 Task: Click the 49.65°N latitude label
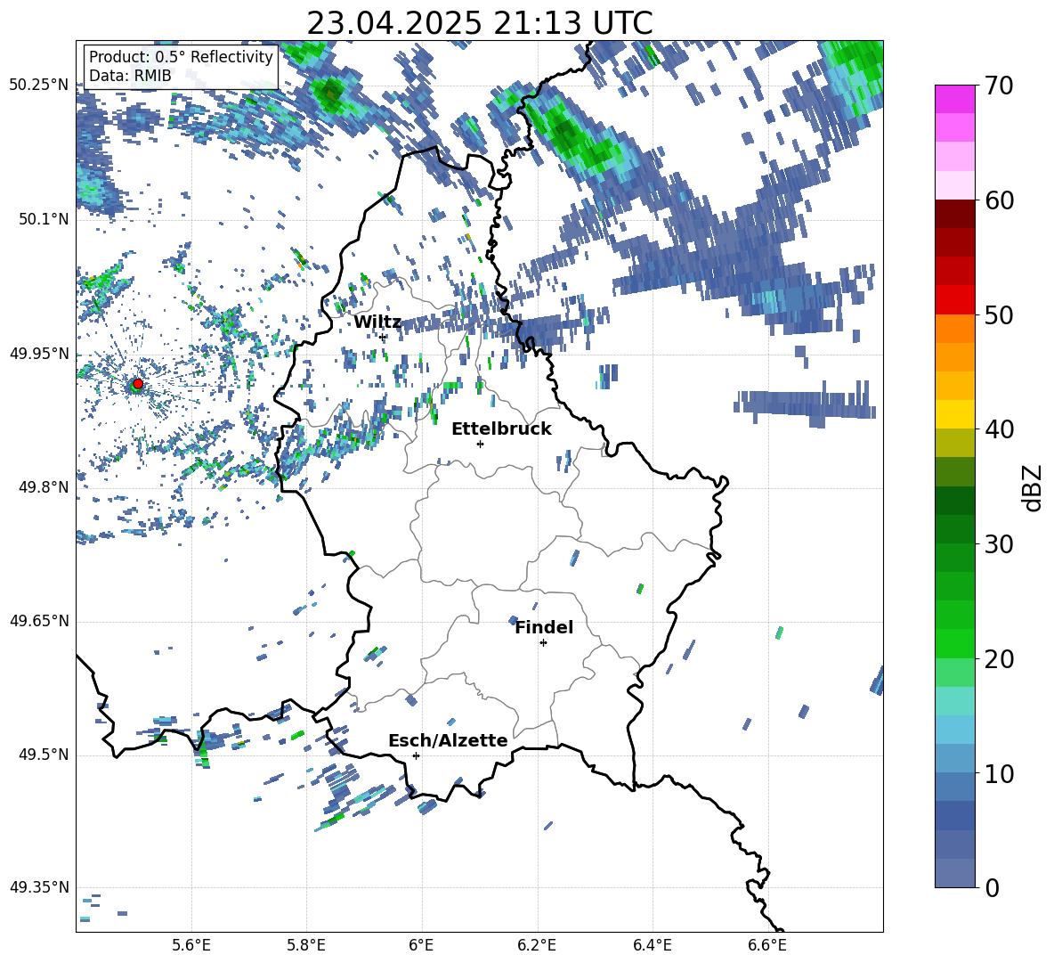[x=39, y=620]
